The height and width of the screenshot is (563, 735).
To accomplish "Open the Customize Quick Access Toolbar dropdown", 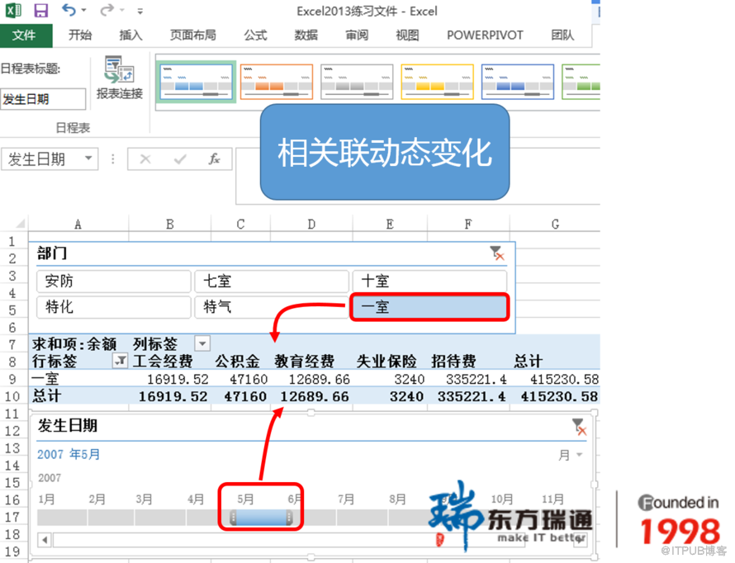I will [140, 10].
